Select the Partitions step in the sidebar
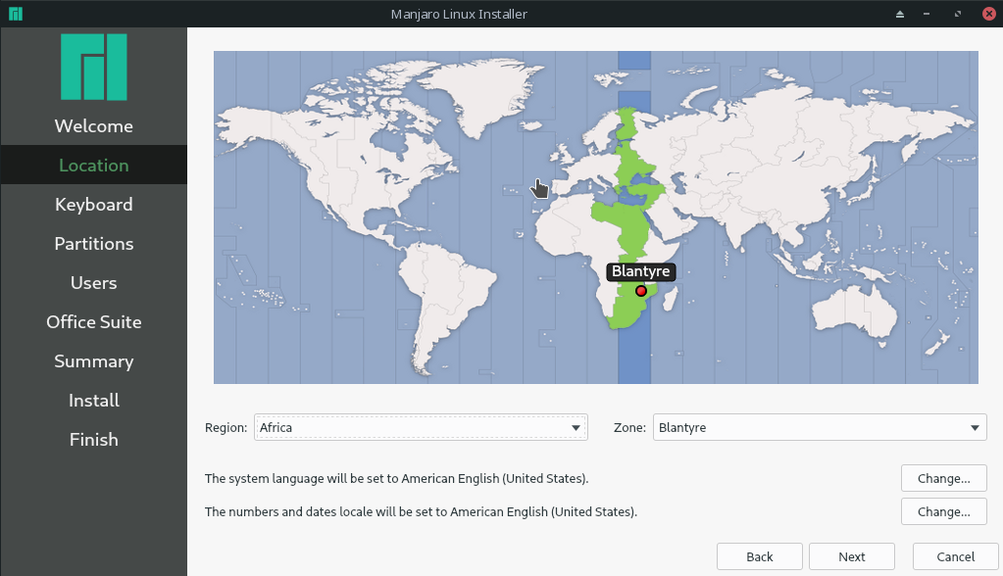 point(94,244)
